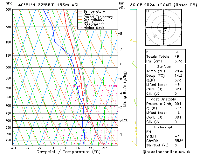The image size is (200, 154).
Task: Click the date 30.08.2024 12GMT header
Action: [x=163, y=5]
